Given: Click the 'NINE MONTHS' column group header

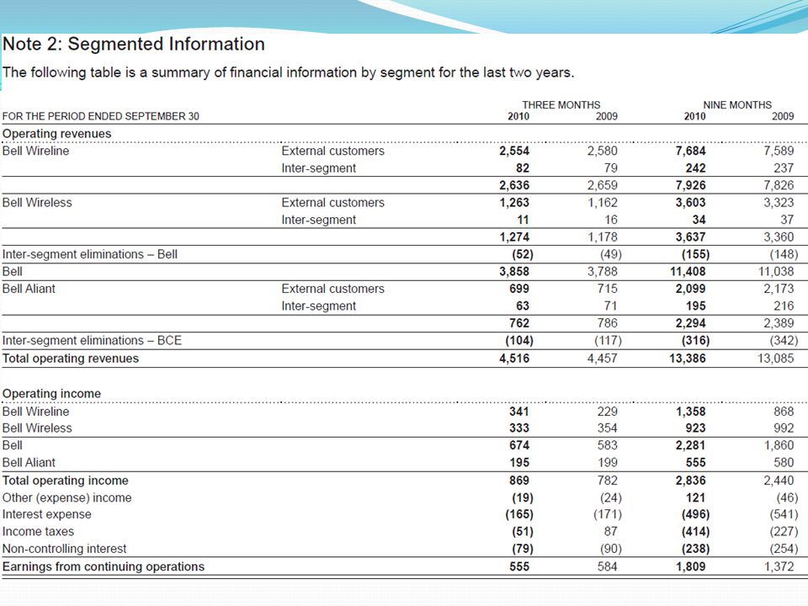Looking at the screenshot, I should 737,105.
